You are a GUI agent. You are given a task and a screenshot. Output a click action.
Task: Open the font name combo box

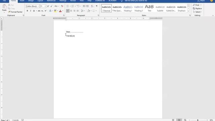[x=33, y=6]
